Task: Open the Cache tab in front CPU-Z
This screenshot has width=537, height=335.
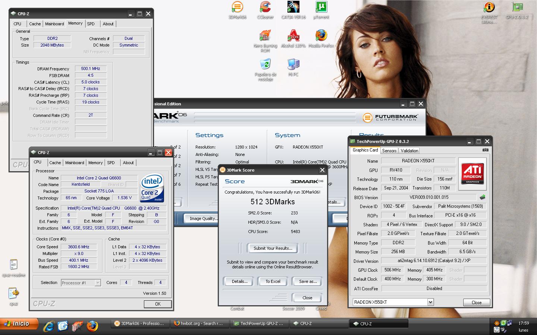Action: click(x=55, y=163)
